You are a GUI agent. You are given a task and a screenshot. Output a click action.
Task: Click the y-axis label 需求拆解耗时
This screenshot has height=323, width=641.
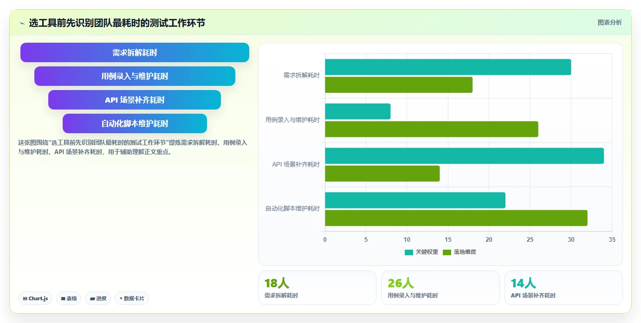(302, 75)
